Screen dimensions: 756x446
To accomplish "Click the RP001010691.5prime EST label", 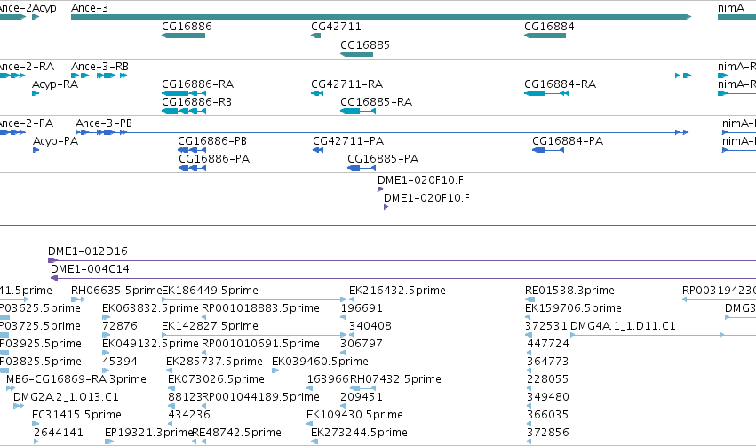I will click(x=261, y=344).
